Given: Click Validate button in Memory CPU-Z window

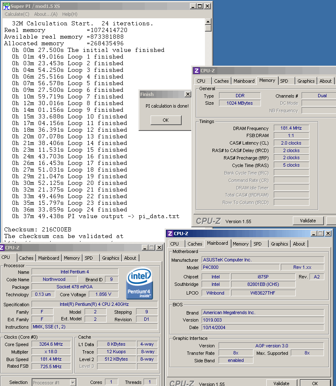Looking at the screenshot, I should point(308,221).
